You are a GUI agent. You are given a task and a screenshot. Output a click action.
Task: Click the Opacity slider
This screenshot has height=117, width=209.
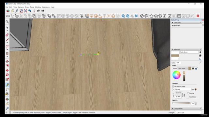[181, 103]
